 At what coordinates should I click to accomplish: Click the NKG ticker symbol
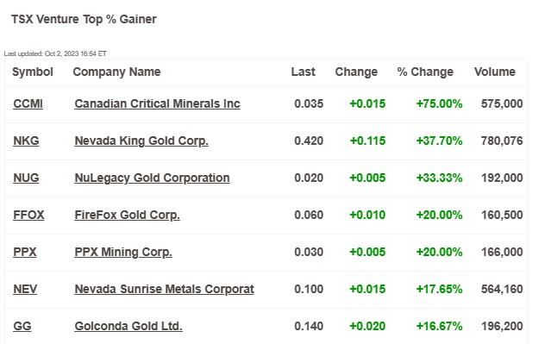[26, 141]
